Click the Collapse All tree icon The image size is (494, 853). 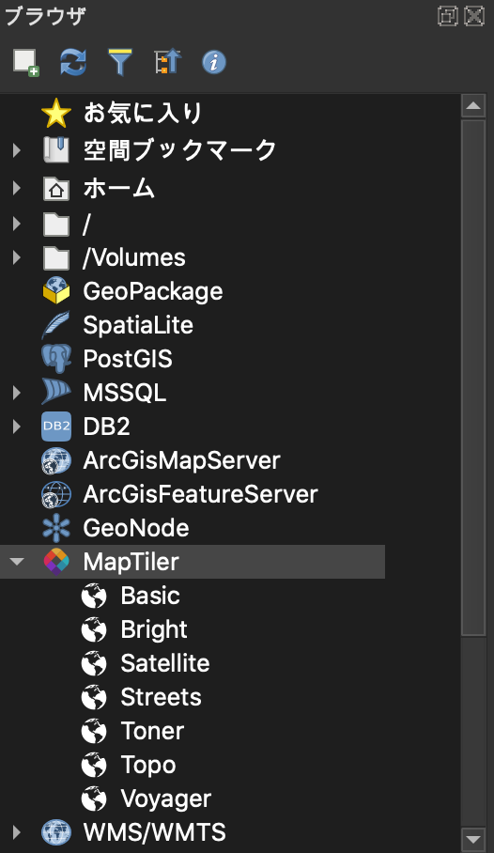coord(167,62)
